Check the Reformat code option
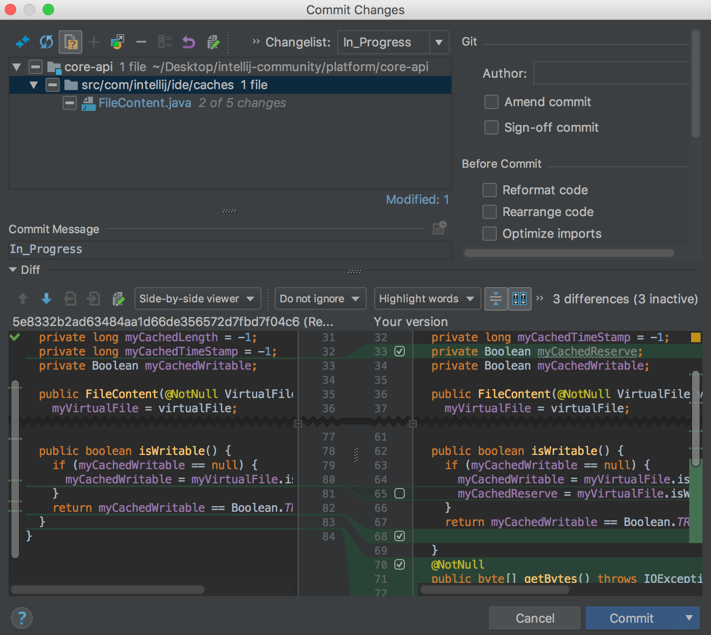 [490, 190]
